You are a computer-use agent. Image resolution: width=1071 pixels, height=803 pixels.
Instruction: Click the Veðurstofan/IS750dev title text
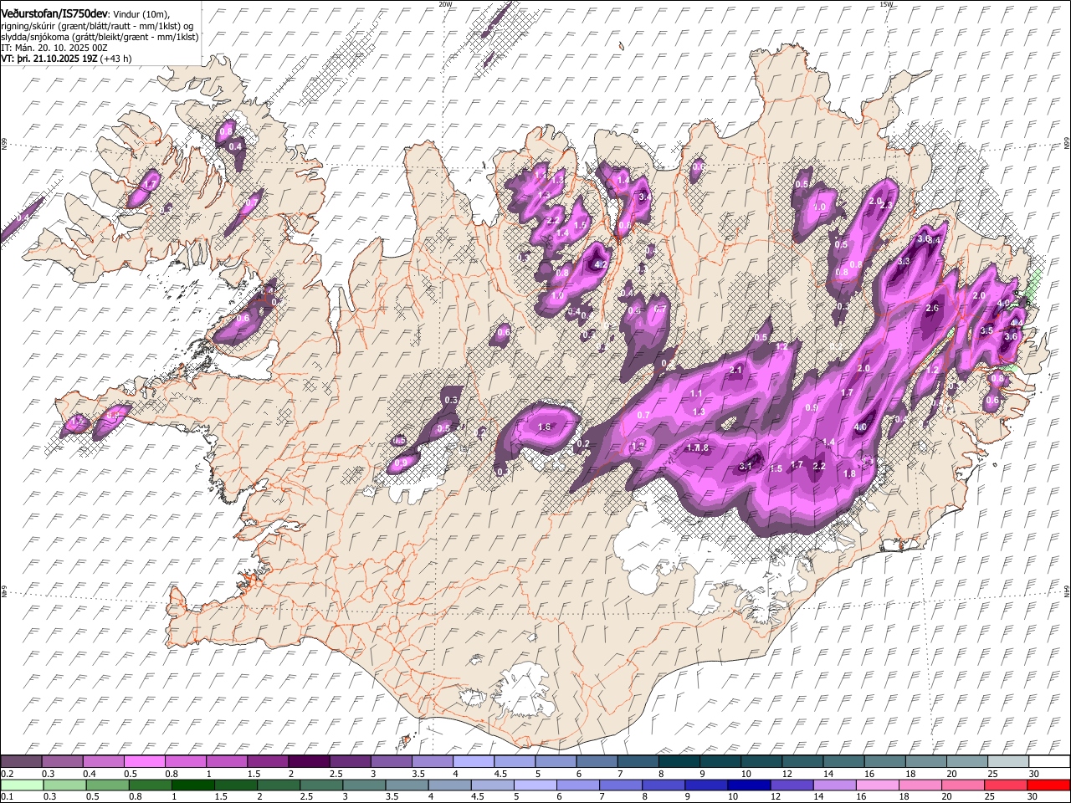click(55, 13)
